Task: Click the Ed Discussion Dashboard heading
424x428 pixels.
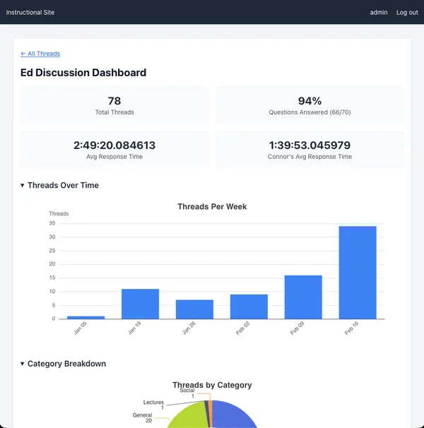Action: coord(83,73)
